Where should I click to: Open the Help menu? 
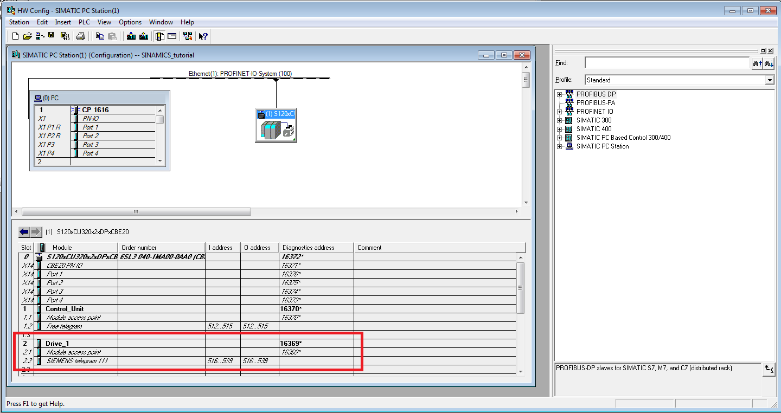pyautogui.click(x=187, y=22)
